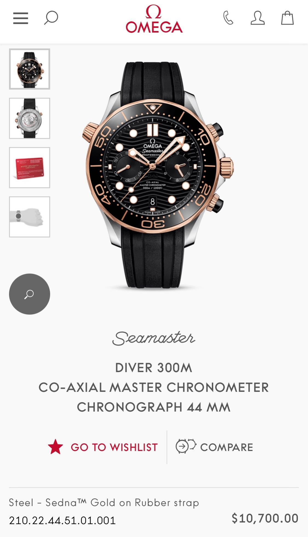Click the COMPARE text link

pos(227,447)
